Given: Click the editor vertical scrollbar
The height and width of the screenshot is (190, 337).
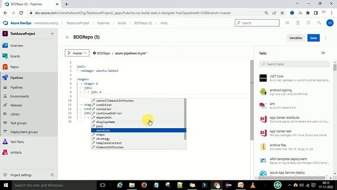Looking at the screenshot, I should pyautogui.click(x=252, y=100).
